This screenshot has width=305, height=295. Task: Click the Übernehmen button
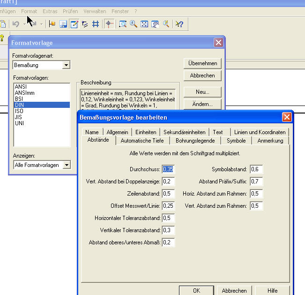pyautogui.click(x=202, y=63)
